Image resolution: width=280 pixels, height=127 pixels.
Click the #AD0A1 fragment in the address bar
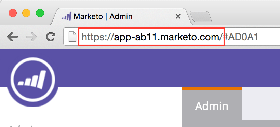point(240,37)
